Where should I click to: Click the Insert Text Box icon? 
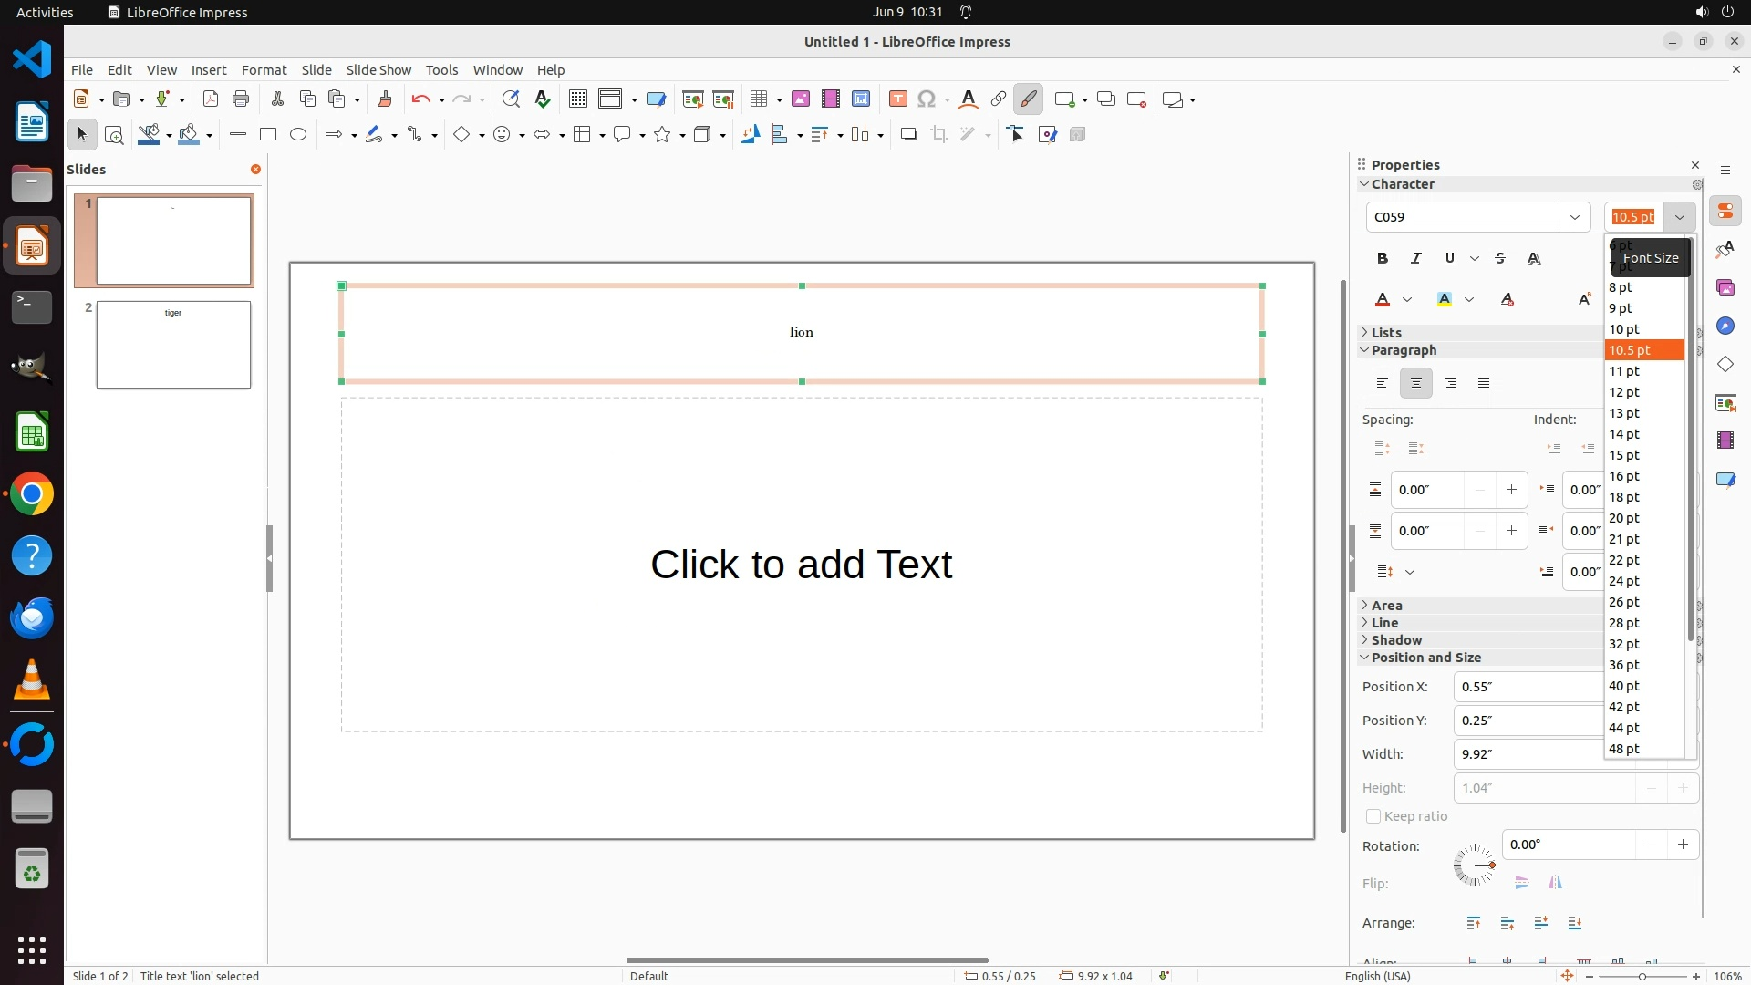point(897,99)
